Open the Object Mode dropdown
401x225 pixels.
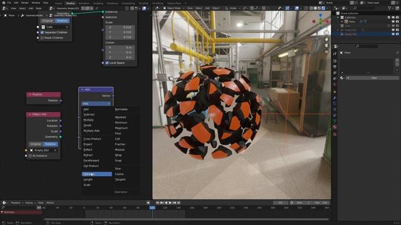coord(174,8)
